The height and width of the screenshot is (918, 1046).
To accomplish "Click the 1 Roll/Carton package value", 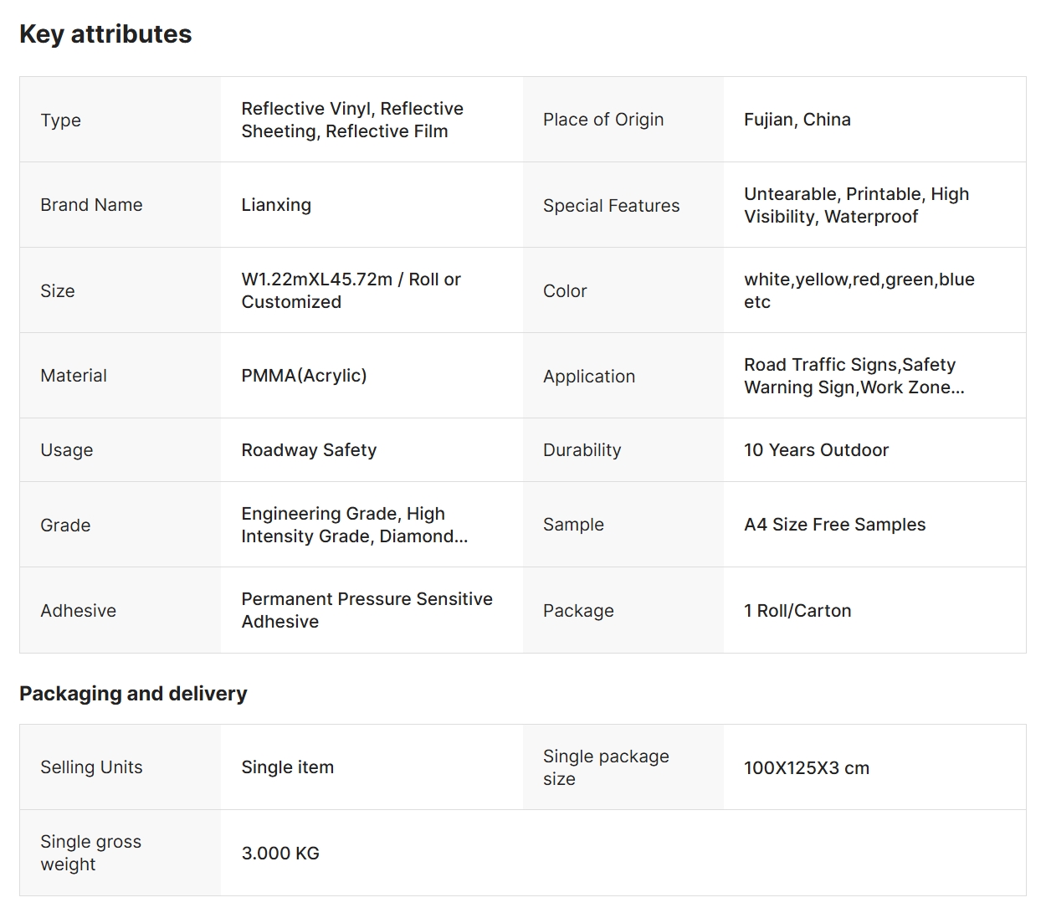I will [x=797, y=611].
